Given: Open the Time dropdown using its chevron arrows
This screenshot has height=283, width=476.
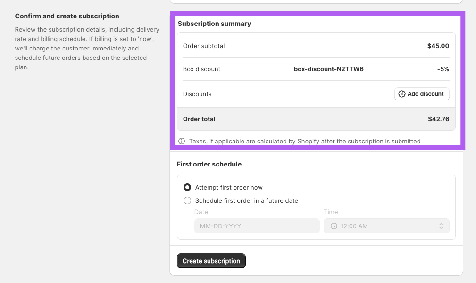Looking at the screenshot, I should tap(441, 226).
